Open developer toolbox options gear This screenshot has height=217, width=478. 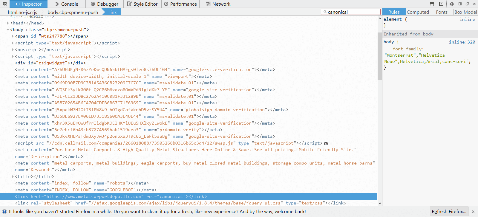452,4
